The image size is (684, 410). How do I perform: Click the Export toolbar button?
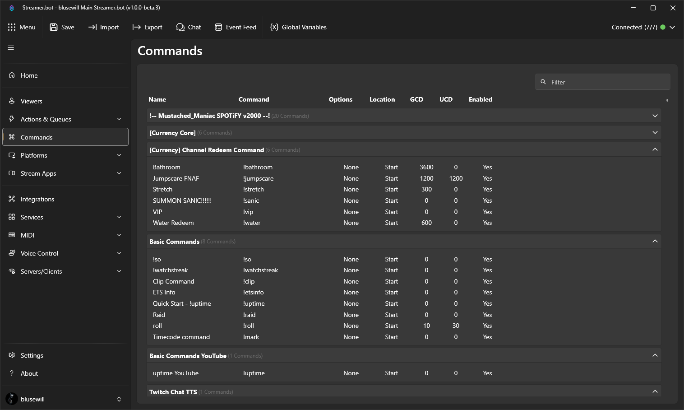pyautogui.click(x=147, y=27)
